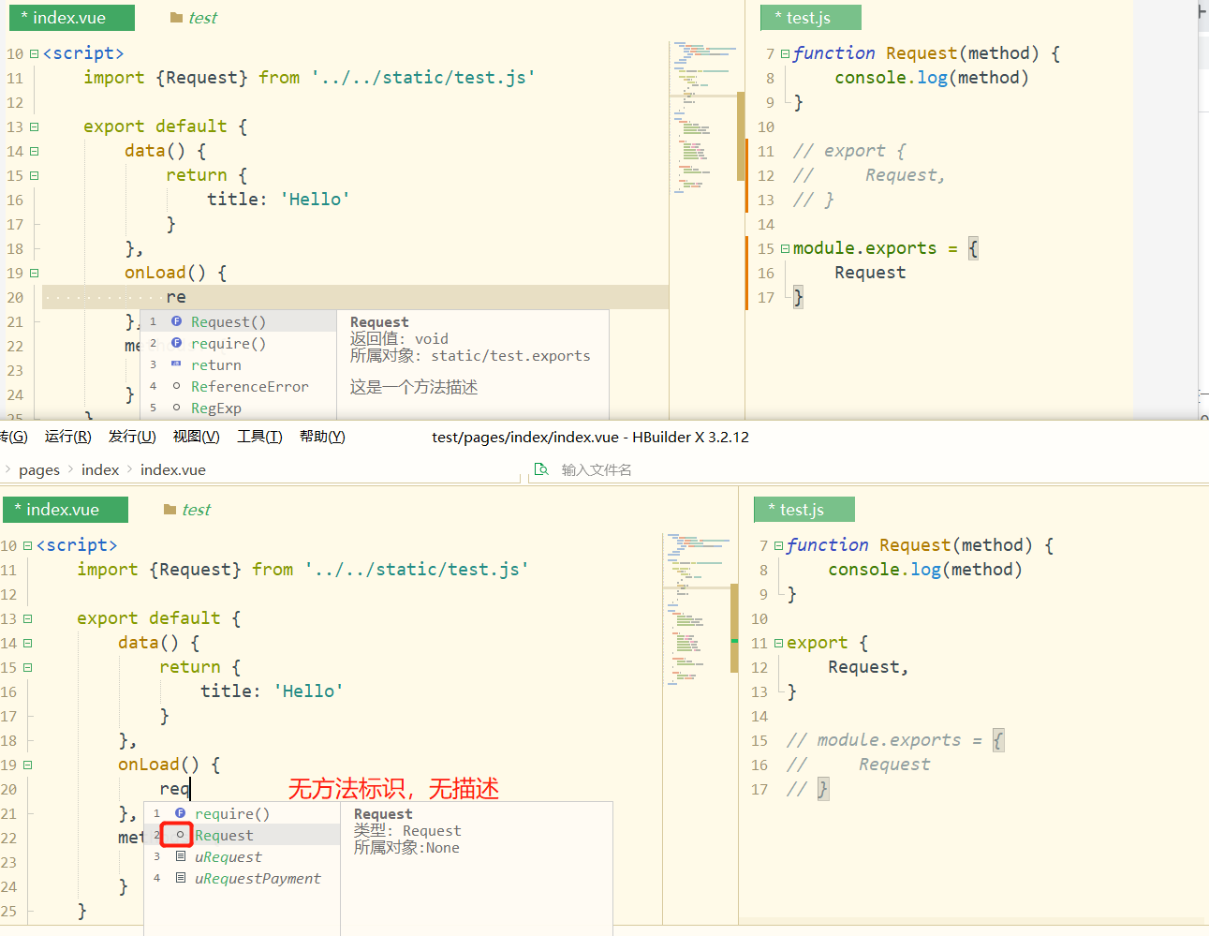Choose the uRequestPayment snippet suggestion

(258, 878)
